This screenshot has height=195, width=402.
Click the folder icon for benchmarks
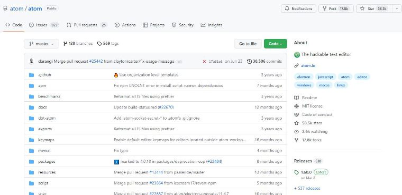32,96
